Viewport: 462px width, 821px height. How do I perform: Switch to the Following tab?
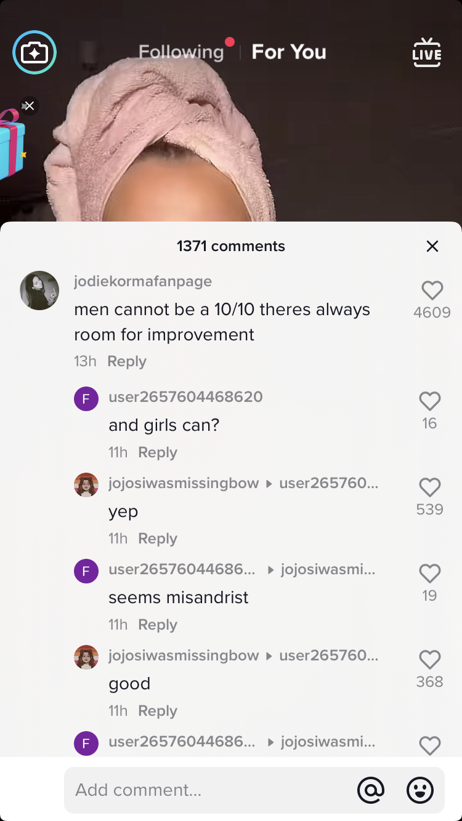pos(181,52)
